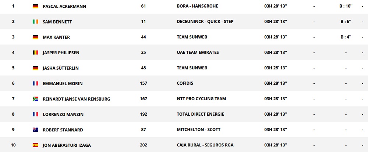Screen dimensions: 368x152
Task: Open UAE Team Emirates team link
Action: pyautogui.click(x=198, y=53)
